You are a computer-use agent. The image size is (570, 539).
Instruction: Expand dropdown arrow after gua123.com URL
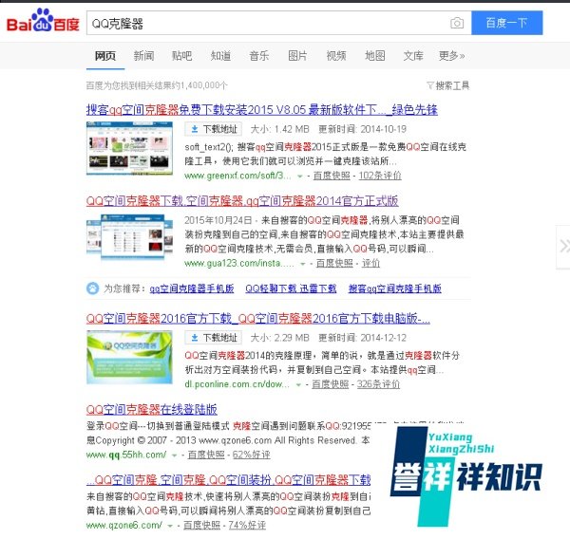point(302,264)
